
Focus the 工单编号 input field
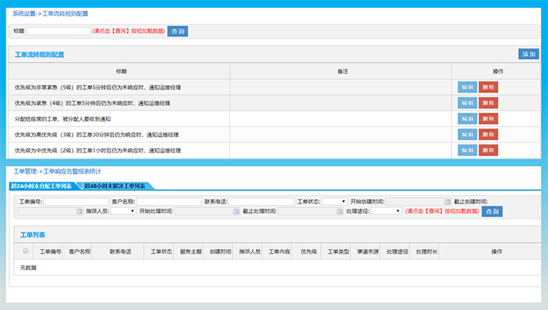pos(76,202)
